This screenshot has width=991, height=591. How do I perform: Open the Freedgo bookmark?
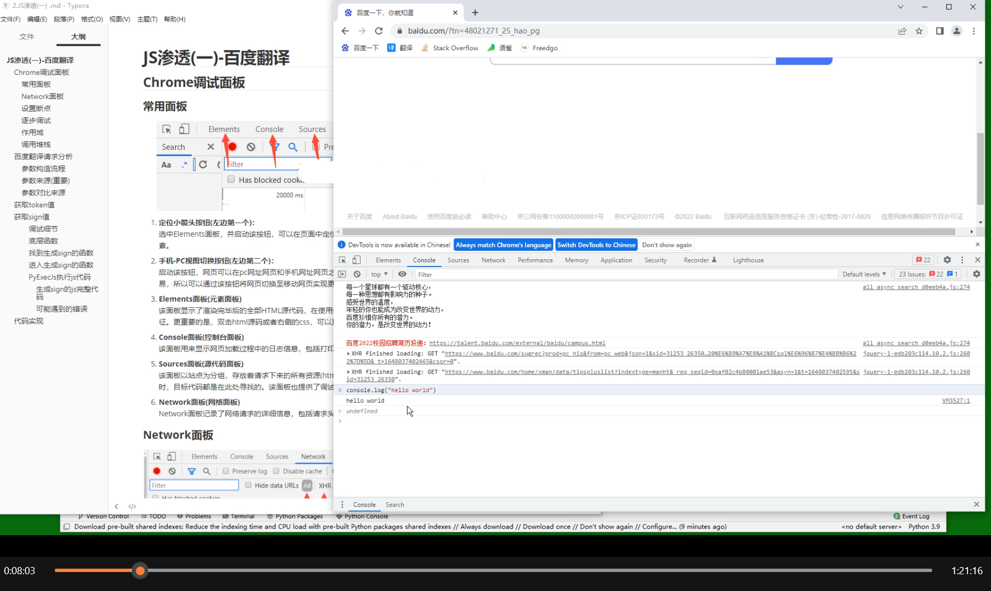539,48
